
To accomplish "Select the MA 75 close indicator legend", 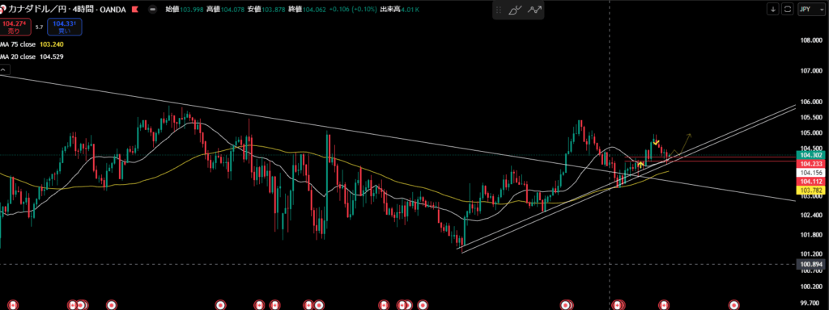I will [x=32, y=44].
